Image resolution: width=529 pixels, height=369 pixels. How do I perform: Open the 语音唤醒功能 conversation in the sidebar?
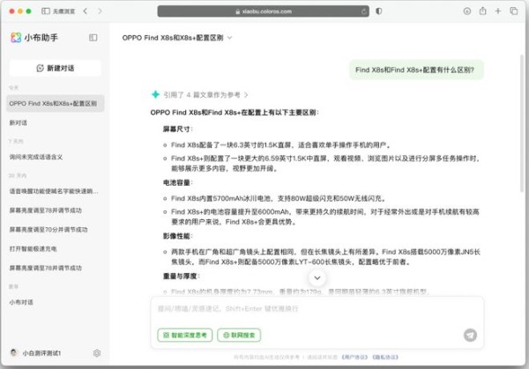[54, 191]
